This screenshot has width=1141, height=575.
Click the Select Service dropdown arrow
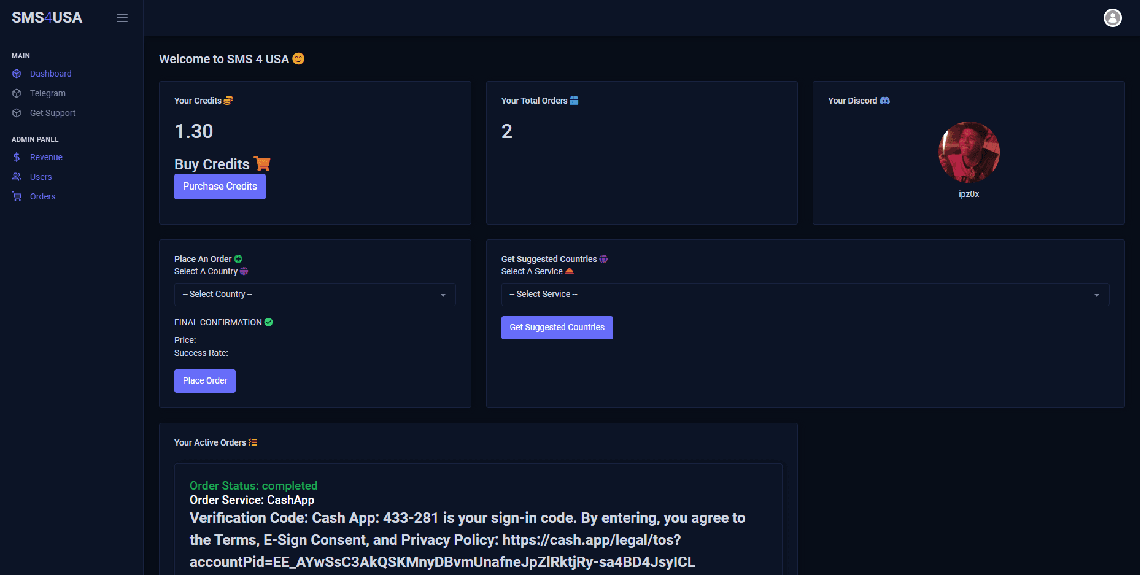click(x=1096, y=295)
